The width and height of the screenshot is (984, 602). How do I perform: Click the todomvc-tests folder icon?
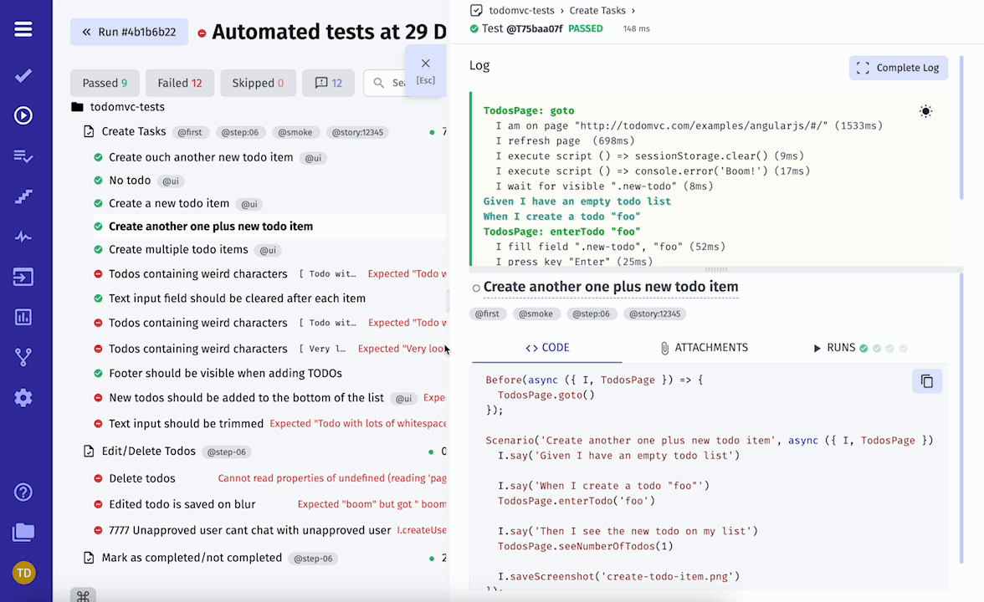77,107
